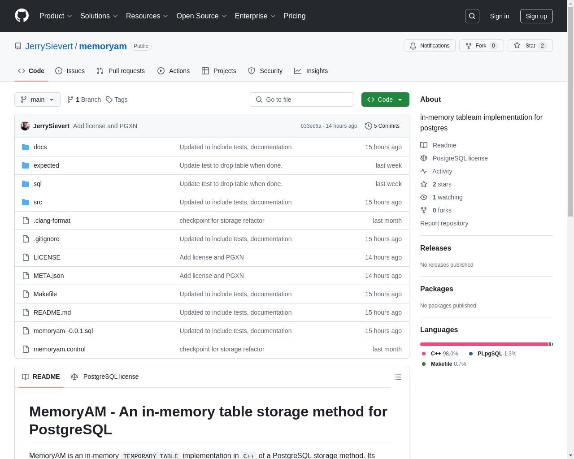Click the history clock icon beside Commits
The height and width of the screenshot is (459, 574).
369,126
